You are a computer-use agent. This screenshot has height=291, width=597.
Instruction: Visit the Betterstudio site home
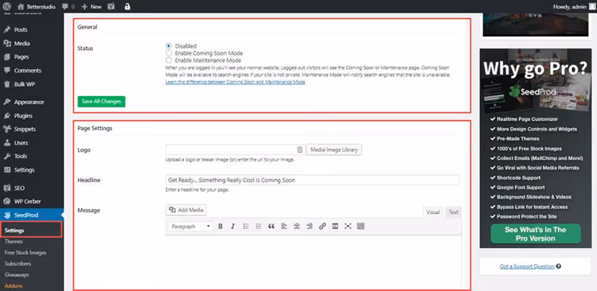[x=37, y=6]
